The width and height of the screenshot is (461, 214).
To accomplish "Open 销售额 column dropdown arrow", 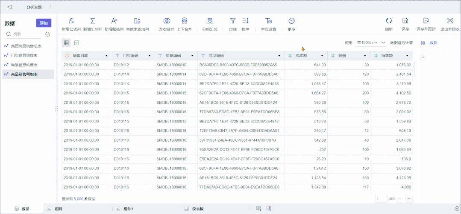I will pyautogui.click(x=407, y=56).
